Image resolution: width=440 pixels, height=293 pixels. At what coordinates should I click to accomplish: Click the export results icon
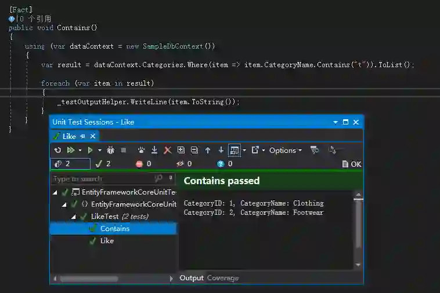pyautogui.click(x=255, y=151)
